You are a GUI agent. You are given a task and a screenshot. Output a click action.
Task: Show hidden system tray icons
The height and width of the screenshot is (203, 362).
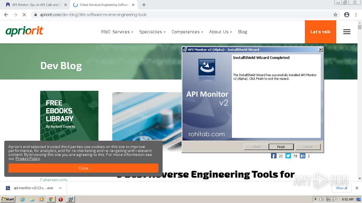[315, 199]
